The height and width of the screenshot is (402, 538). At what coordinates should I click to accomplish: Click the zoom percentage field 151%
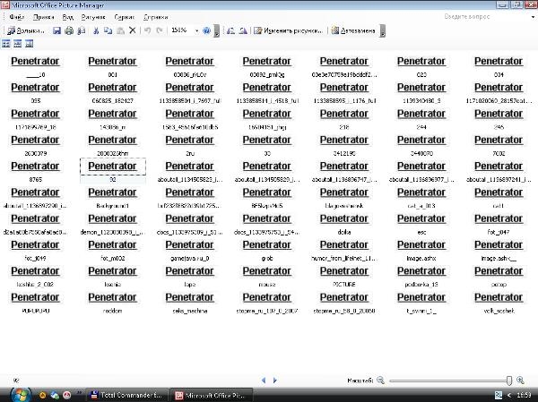(x=181, y=30)
